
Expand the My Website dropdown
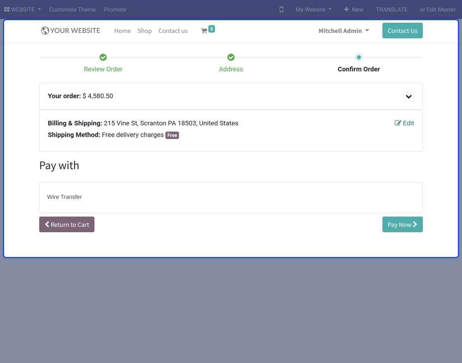[x=313, y=9]
